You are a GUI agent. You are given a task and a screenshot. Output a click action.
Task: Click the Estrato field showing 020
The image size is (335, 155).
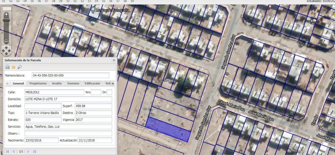(43, 119)
